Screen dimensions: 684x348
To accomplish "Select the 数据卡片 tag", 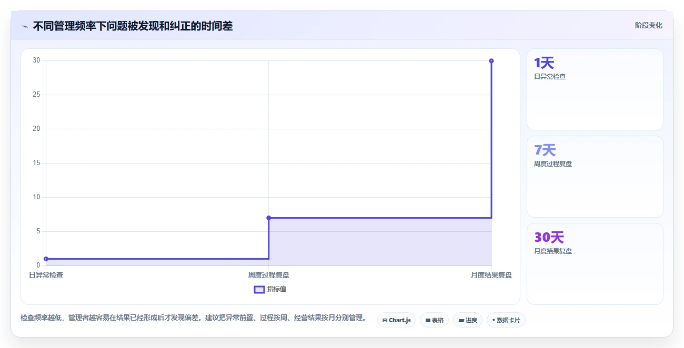I will click(x=506, y=320).
